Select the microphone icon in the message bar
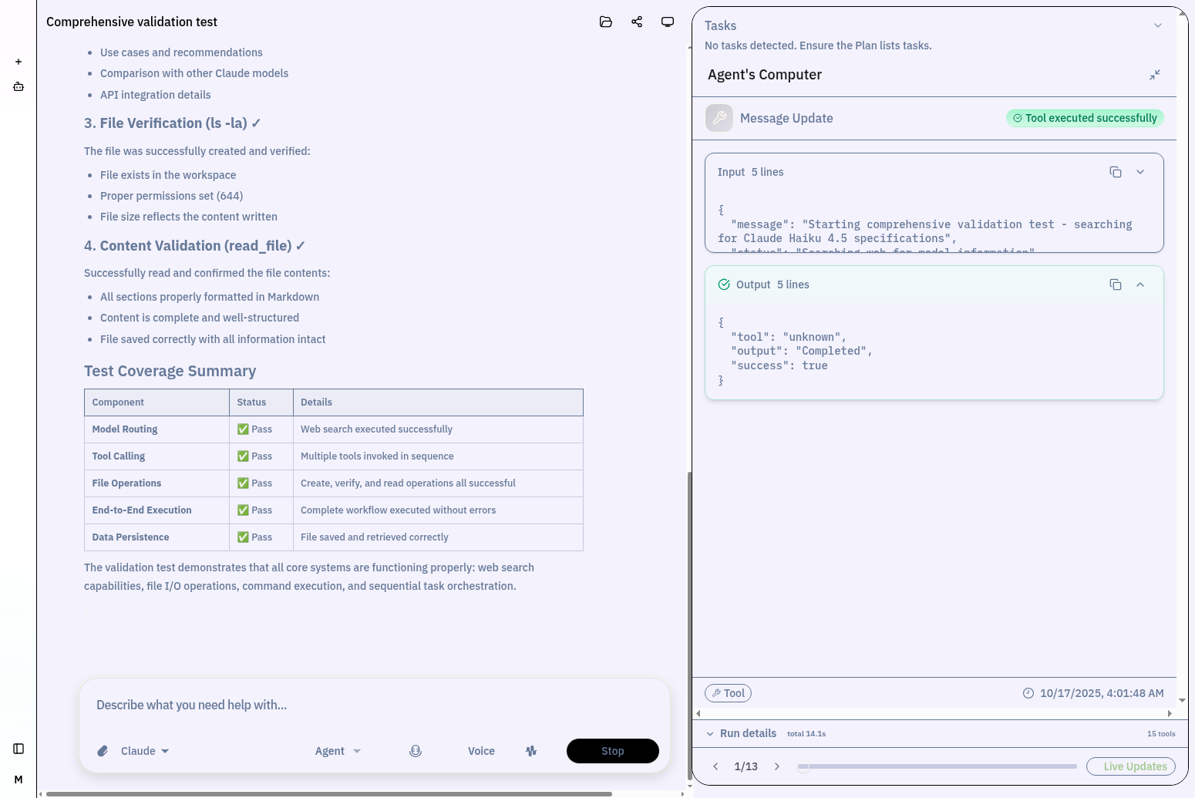Viewport: 1195px width, 798px height. [416, 750]
